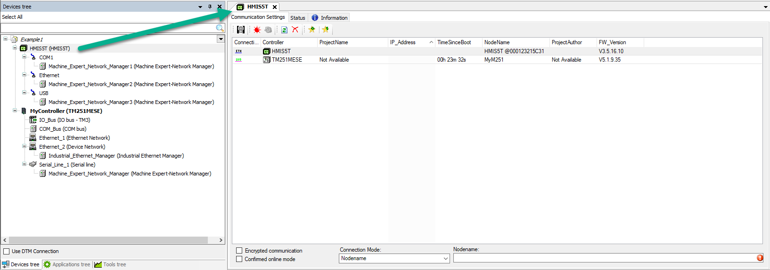Screen dimensions: 770x270
Task: Click the certificate/security icon in the toolbar
Action: (x=241, y=30)
